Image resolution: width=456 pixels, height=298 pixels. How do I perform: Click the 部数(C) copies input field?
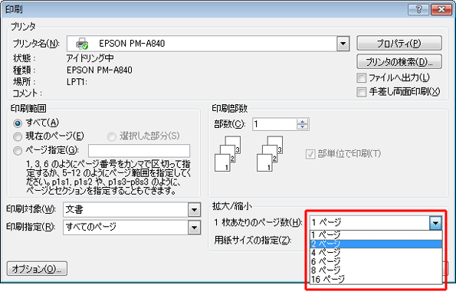pos(274,124)
